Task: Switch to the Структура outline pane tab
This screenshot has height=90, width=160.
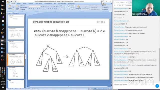Action: coord(15,13)
